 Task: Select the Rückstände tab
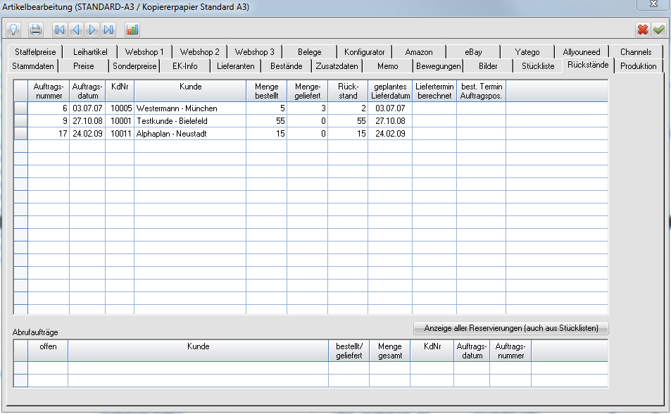pos(588,65)
